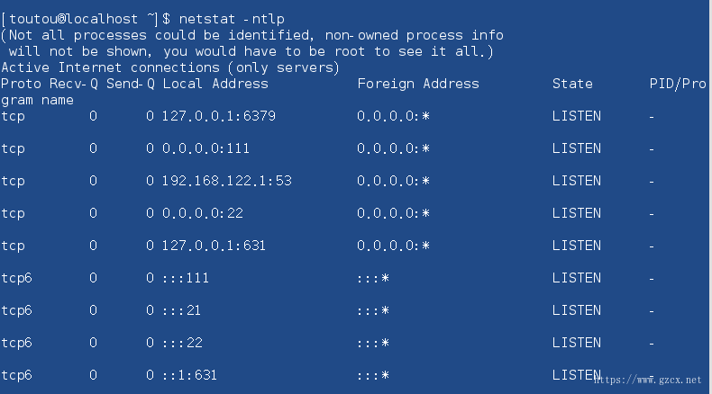Click the Recv-Q column header
The height and width of the screenshot is (394, 712).
pyautogui.click(x=74, y=84)
